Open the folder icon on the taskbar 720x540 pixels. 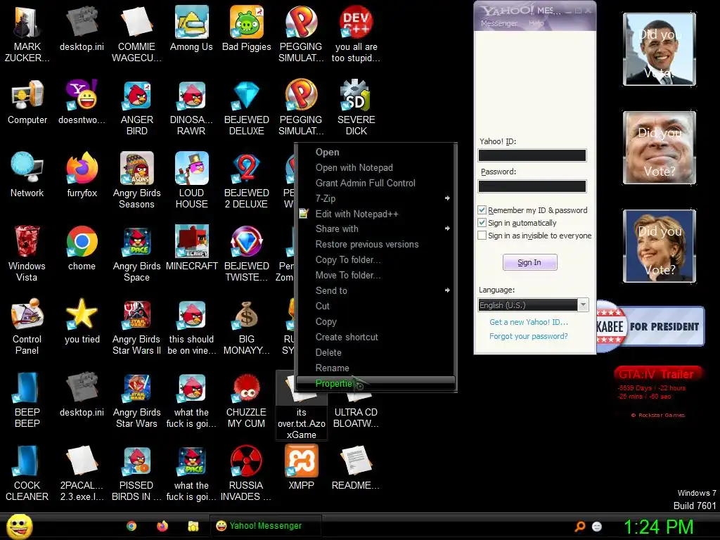pos(193,526)
